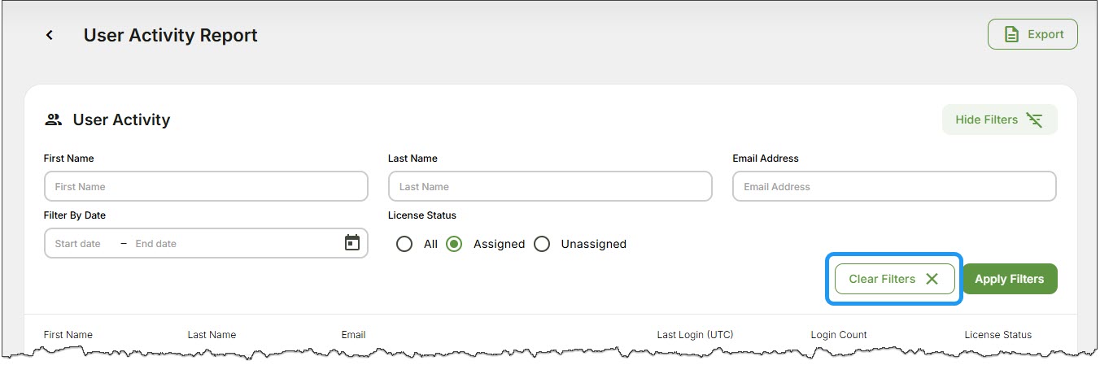
Task: Click the Export document icon
Action: tap(1011, 34)
